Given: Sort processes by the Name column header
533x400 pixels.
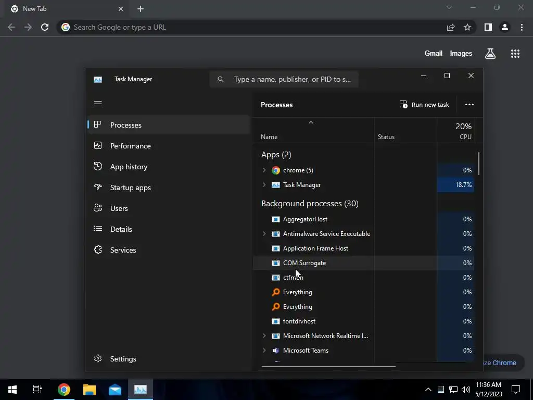Looking at the screenshot, I should click(x=314, y=130).
